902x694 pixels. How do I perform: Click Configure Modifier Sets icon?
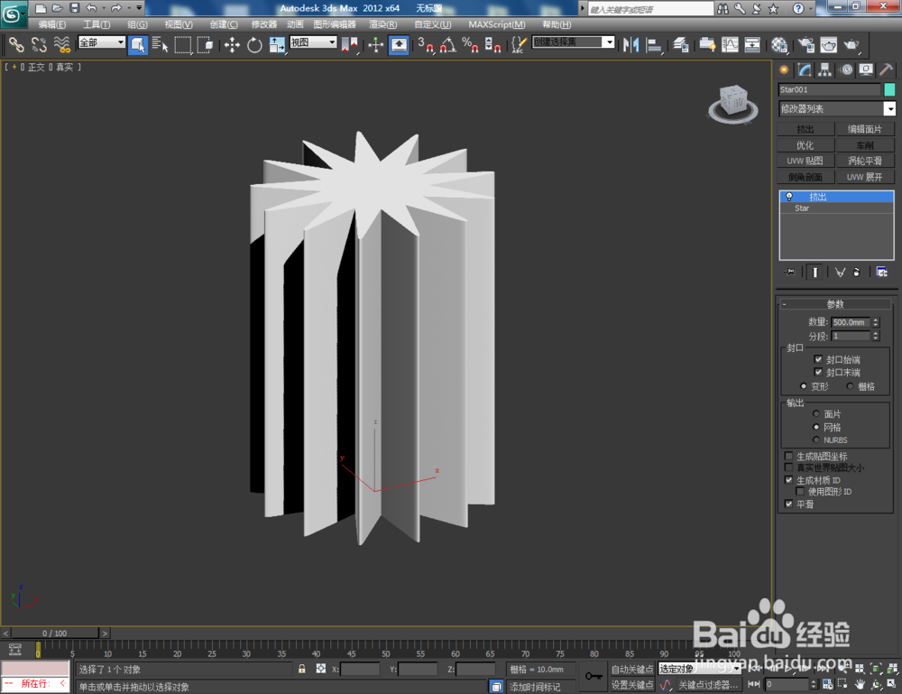(881, 273)
